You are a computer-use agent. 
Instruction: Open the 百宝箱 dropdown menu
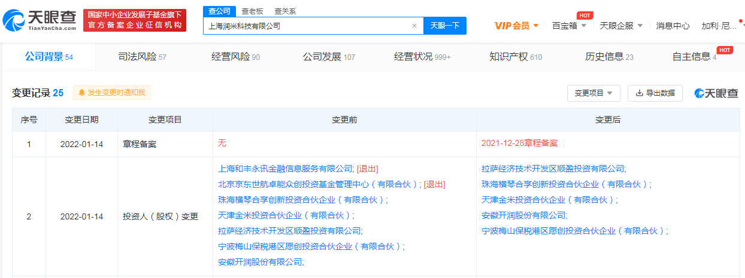coord(569,26)
